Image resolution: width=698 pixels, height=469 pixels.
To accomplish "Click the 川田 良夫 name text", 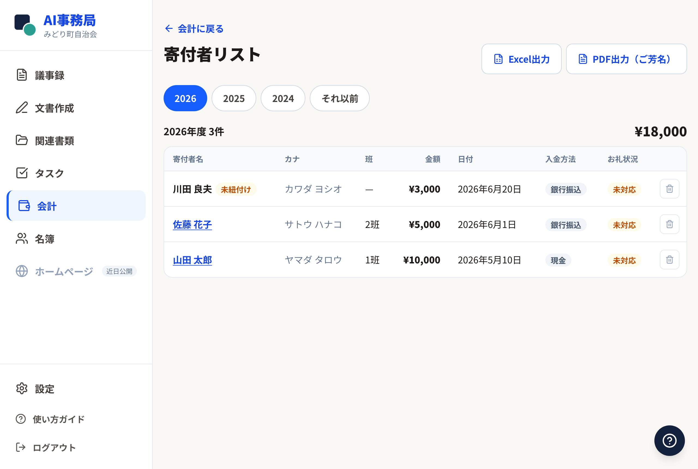I will click(x=192, y=189).
